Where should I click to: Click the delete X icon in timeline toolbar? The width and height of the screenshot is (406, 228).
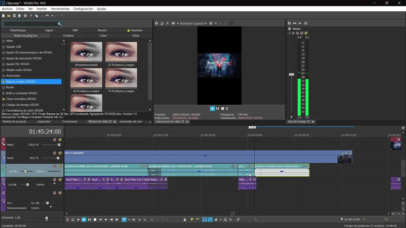(152, 219)
